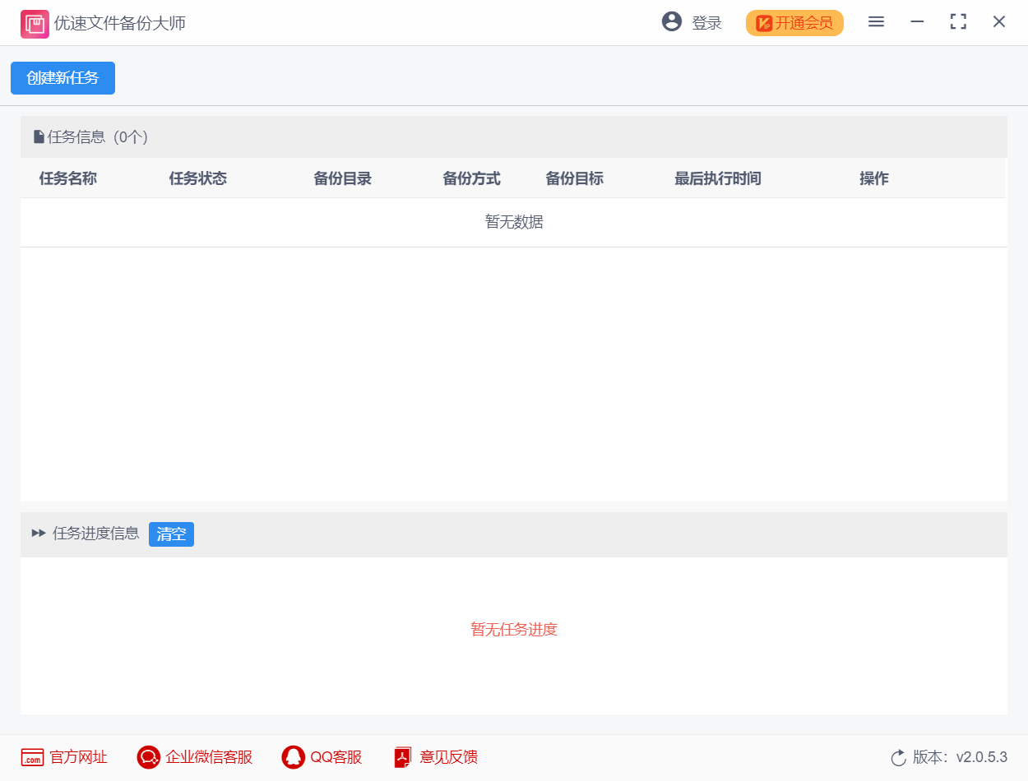Open the 意见反馈 link
Viewport: 1028px width, 781px height.
pyautogui.click(x=449, y=757)
